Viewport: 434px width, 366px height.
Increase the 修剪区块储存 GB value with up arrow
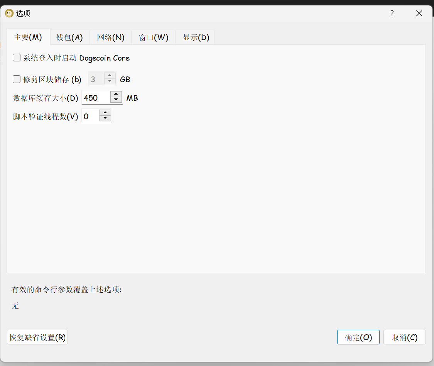point(110,76)
